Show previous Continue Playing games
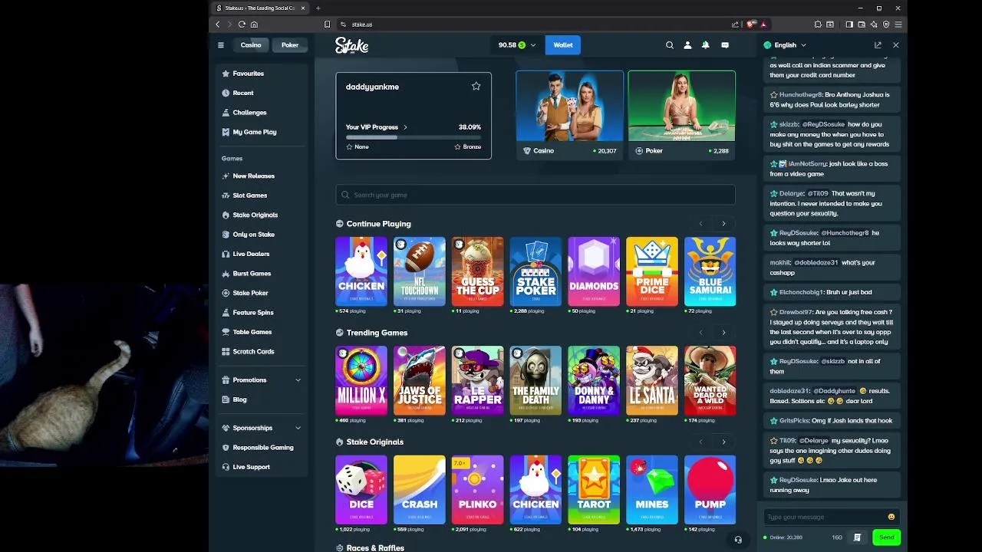The image size is (982, 552). pos(700,224)
